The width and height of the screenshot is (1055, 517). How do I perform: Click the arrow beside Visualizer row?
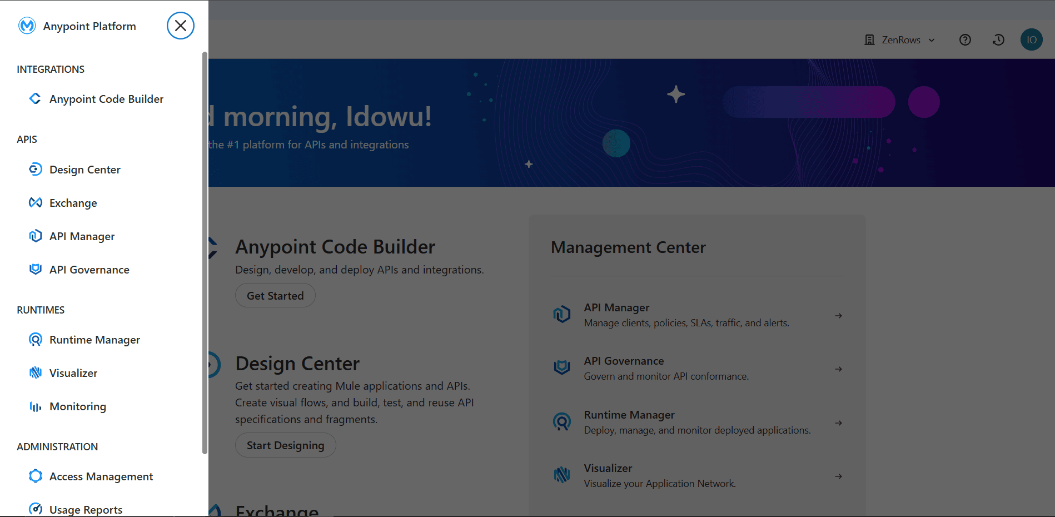(838, 476)
